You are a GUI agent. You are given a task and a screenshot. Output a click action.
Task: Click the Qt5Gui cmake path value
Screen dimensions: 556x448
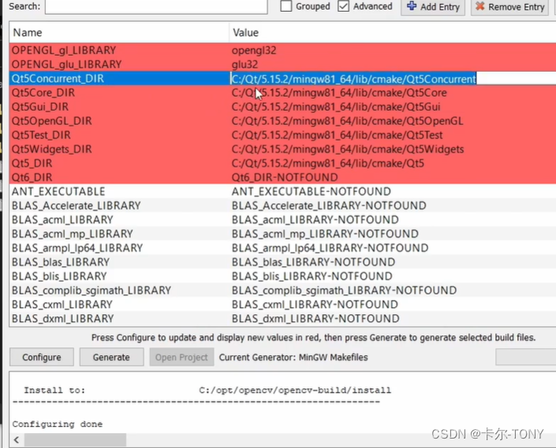tap(336, 107)
